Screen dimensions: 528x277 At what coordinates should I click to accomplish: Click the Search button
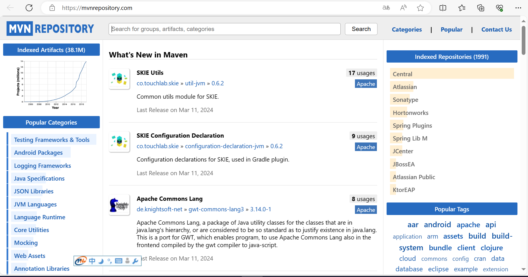(361, 29)
